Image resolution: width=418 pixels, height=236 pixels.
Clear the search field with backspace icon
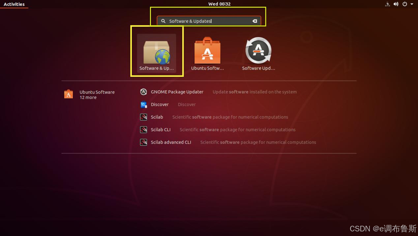(254, 21)
